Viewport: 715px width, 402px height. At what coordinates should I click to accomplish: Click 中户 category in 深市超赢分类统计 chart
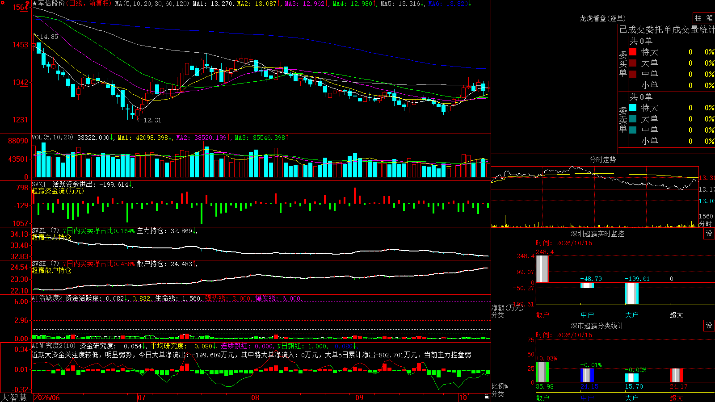coord(587,398)
